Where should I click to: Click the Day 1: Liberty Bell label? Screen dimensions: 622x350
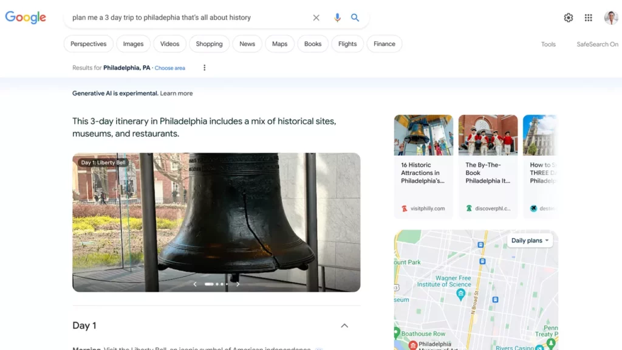[103, 163]
